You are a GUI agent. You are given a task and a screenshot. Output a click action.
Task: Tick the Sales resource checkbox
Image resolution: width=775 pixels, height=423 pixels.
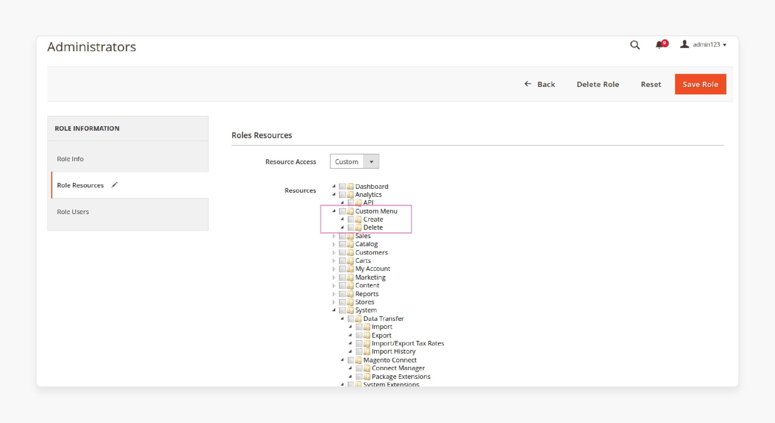point(342,236)
